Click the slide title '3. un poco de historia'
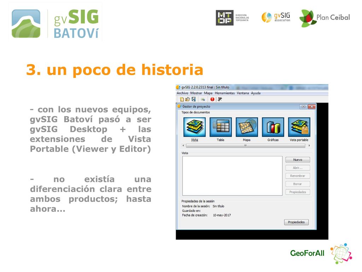The width and height of the screenshot is (362, 272). tap(115, 70)
